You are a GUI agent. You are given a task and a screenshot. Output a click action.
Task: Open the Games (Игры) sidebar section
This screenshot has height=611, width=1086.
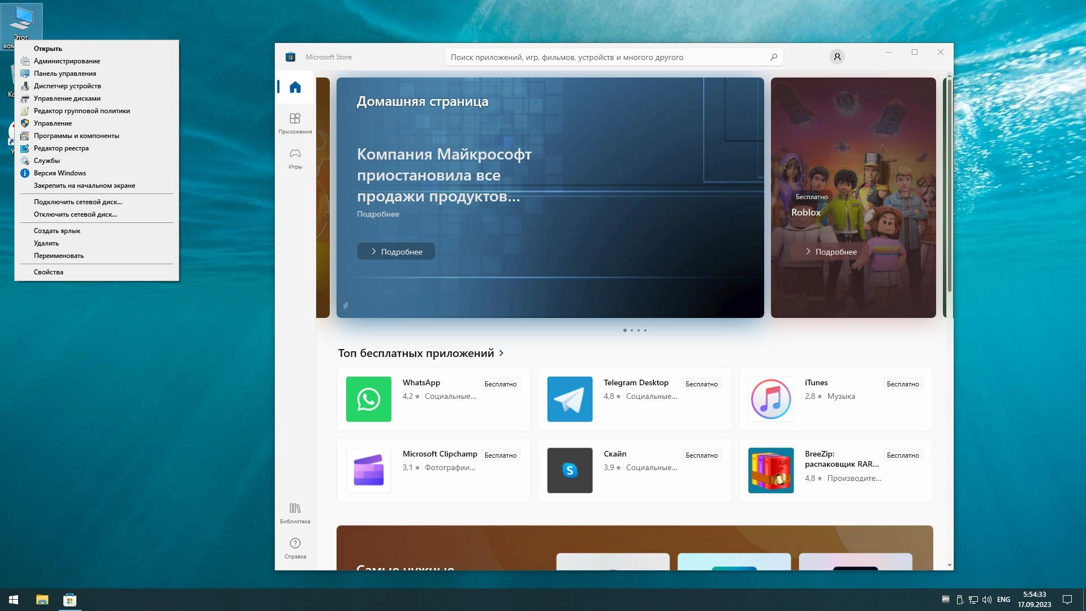click(295, 158)
